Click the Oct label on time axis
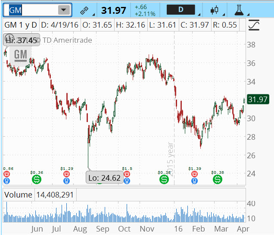The image size is (274, 235). (x=124, y=229)
